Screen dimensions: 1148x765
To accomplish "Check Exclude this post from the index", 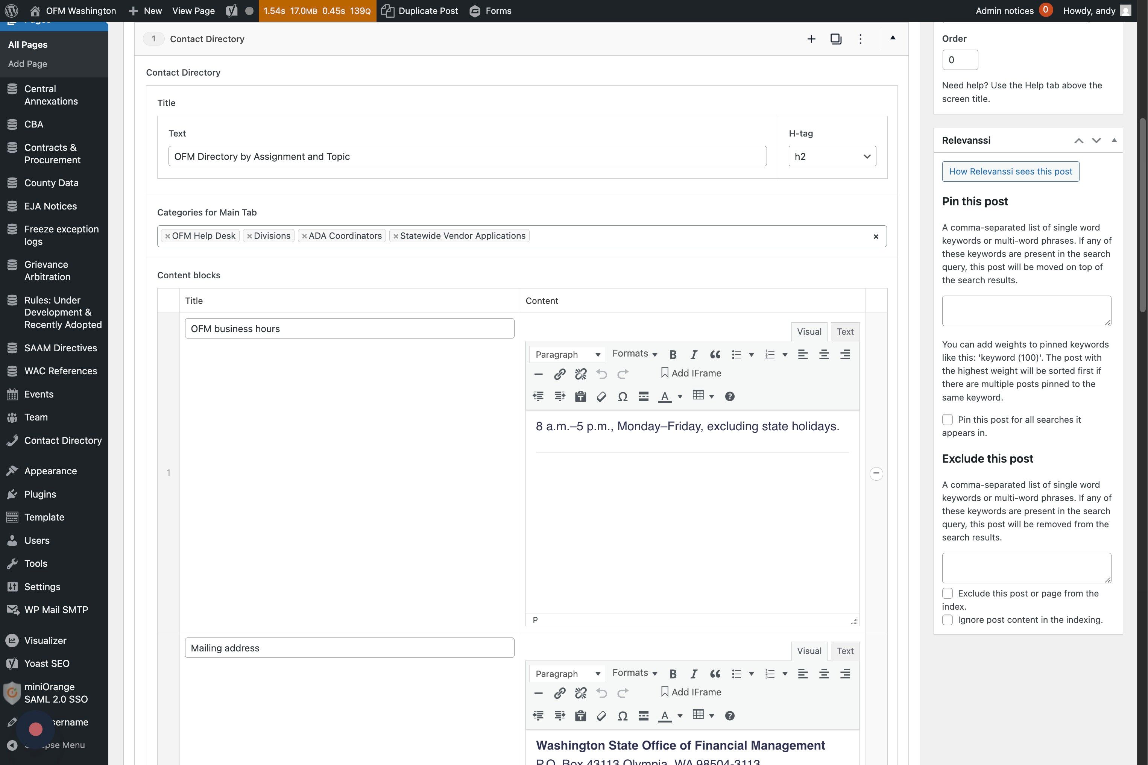I will (947, 593).
